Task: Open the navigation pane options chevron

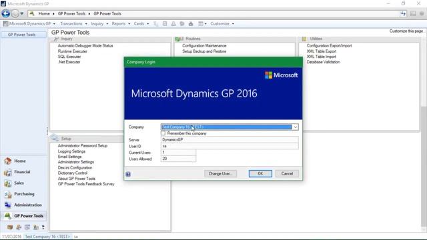Action: [43, 227]
